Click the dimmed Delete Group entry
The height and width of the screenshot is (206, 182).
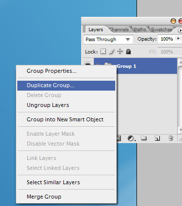pos(66,95)
